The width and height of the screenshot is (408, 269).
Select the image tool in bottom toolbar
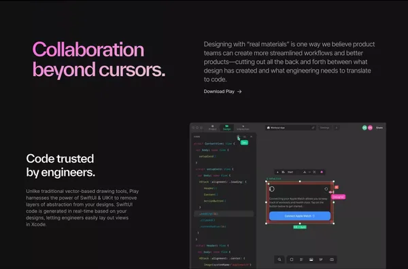point(311,259)
